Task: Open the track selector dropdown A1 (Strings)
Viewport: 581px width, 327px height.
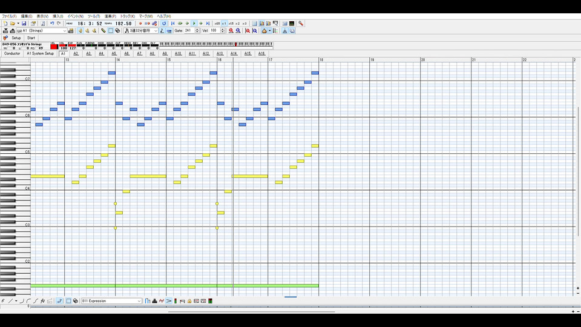Action: pos(42,31)
